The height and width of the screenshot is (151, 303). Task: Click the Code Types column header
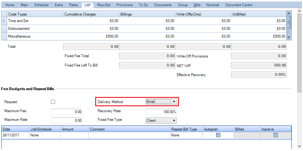35,14
